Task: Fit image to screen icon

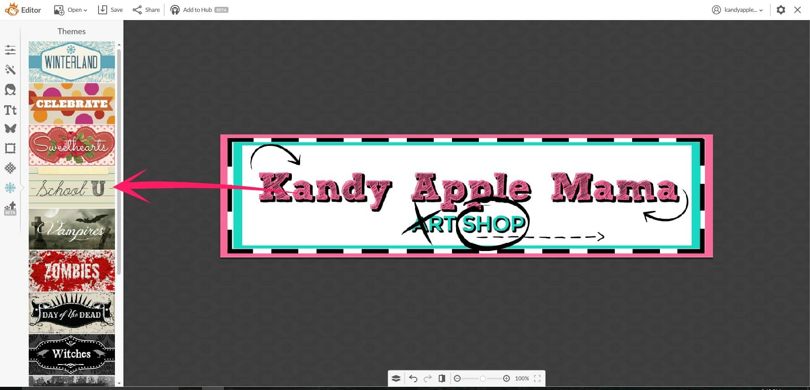Action: (537, 378)
